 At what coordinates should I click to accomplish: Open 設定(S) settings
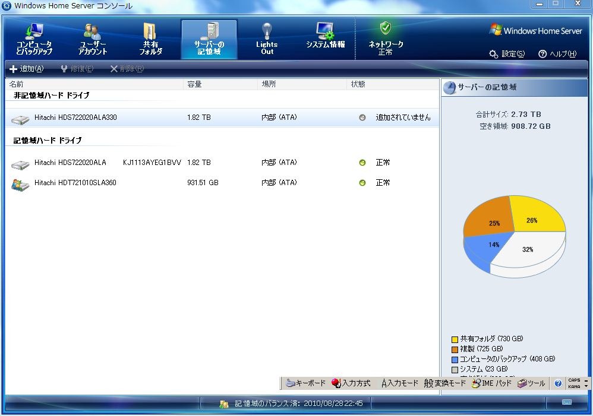click(507, 54)
